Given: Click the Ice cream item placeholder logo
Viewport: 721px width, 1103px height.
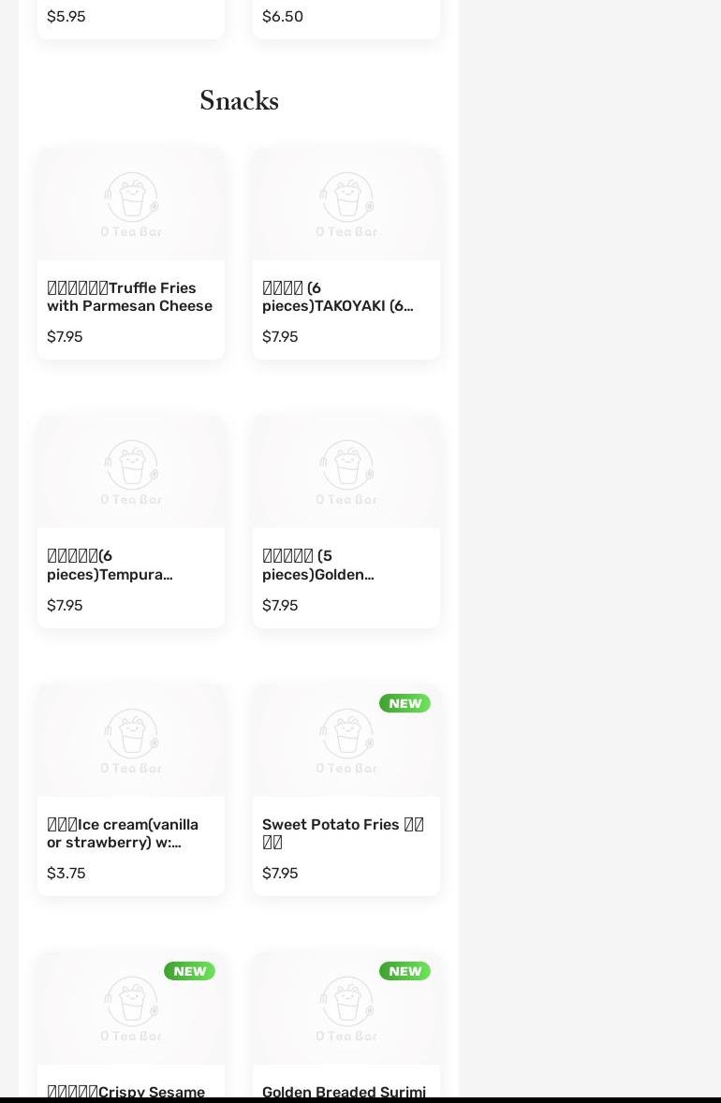Looking at the screenshot, I should (x=131, y=741).
